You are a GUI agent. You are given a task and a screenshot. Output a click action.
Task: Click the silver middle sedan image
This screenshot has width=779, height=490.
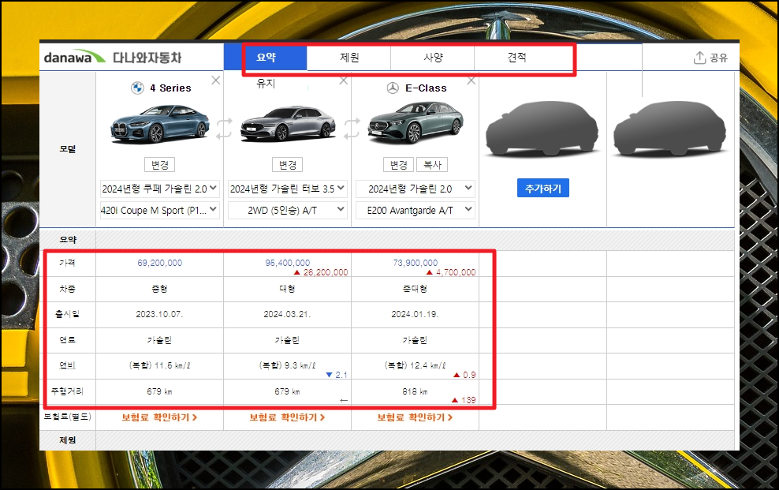pos(287,124)
